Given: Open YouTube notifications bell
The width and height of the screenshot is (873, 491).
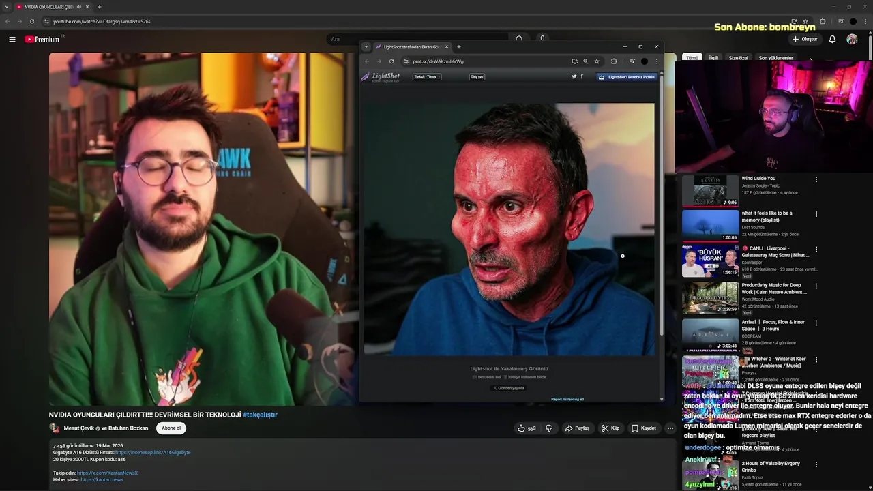Looking at the screenshot, I should tap(832, 40).
